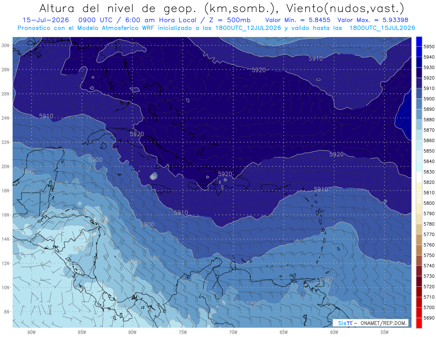Click the 18N latitude label
The image size is (436, 337).
point(6,190)
